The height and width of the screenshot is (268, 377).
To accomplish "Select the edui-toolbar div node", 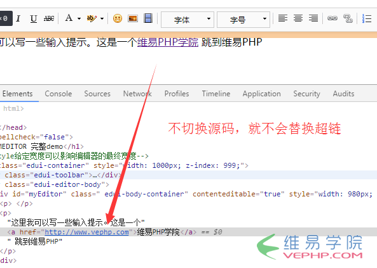I will (x=188, y=175).
